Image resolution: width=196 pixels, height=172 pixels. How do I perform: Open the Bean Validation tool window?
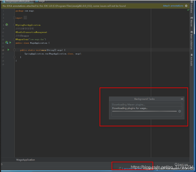[191, 40]
